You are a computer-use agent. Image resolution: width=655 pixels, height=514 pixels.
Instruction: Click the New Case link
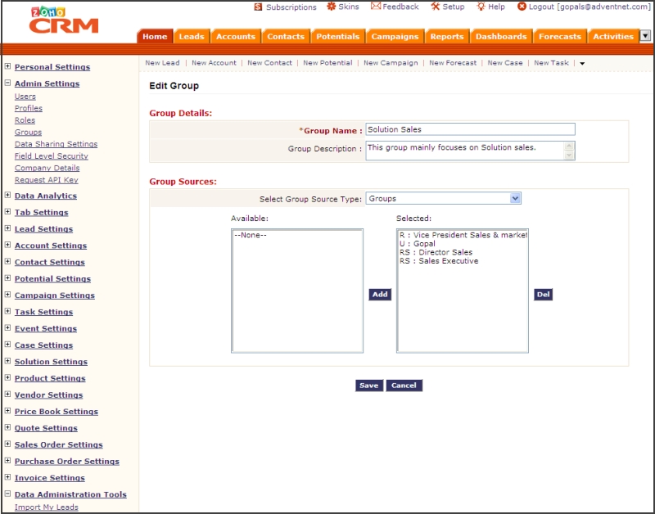point(505,63)
